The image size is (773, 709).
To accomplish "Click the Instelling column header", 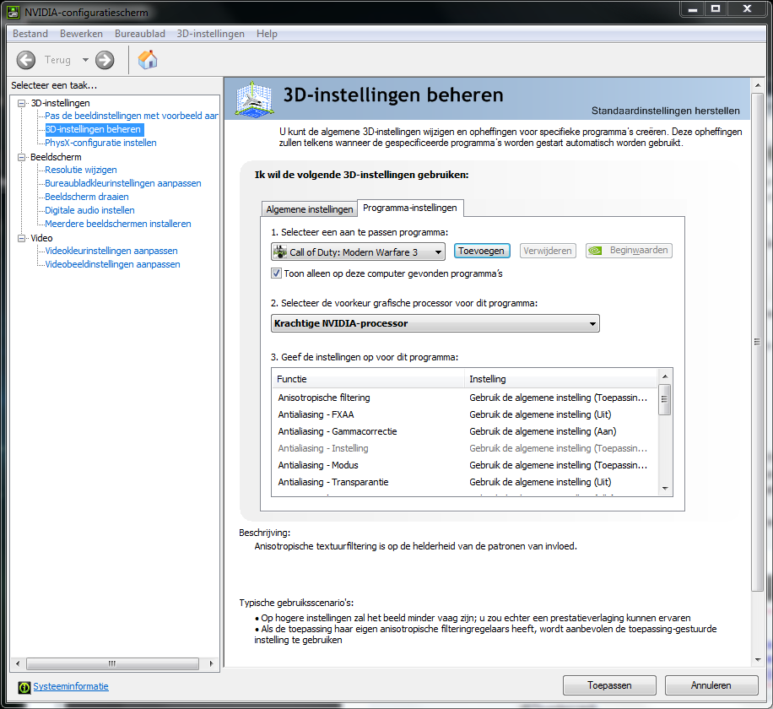I will pos(560,379).
